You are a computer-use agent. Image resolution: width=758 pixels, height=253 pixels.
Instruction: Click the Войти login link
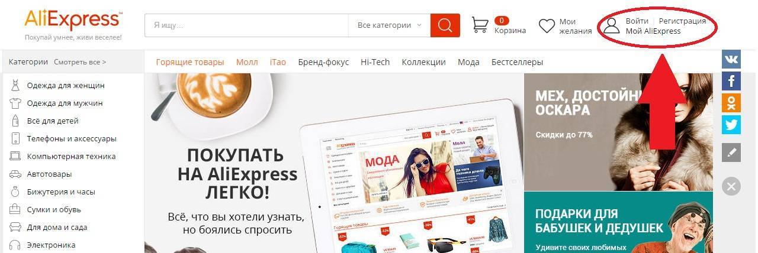tap(637, 21)
